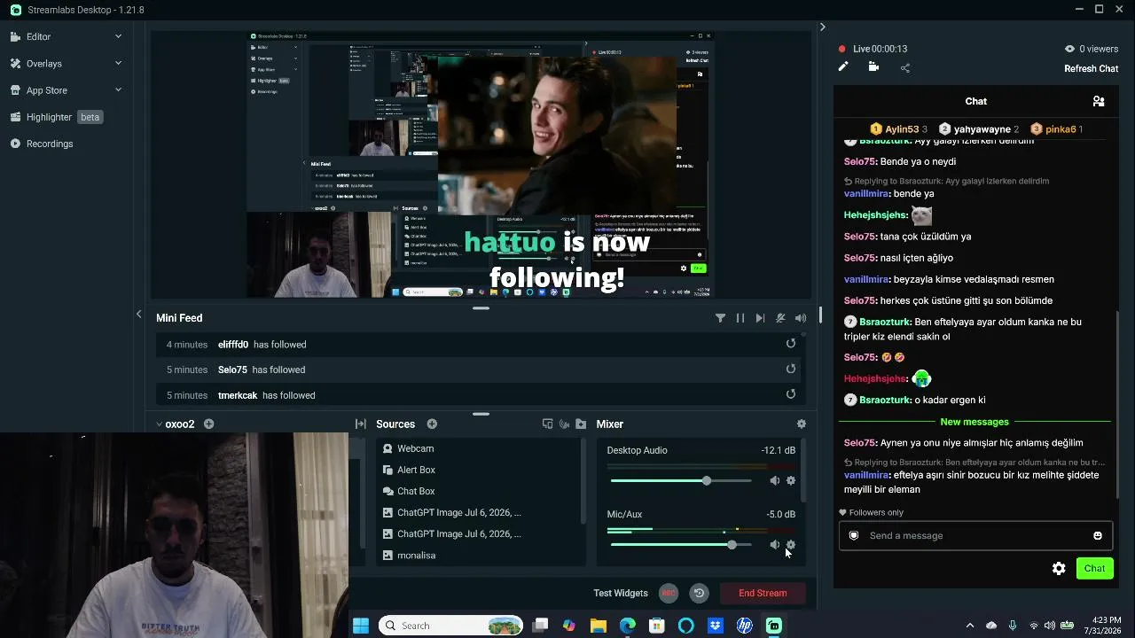Click the stream preview canvas
The image size is (1135, 638).
click(481, 166)
